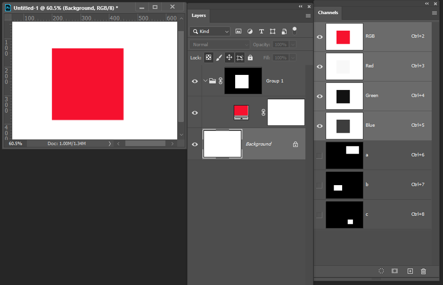443x285 pixels.
Task: Click horizontal scrollbar right arrow
Action: 172,144
